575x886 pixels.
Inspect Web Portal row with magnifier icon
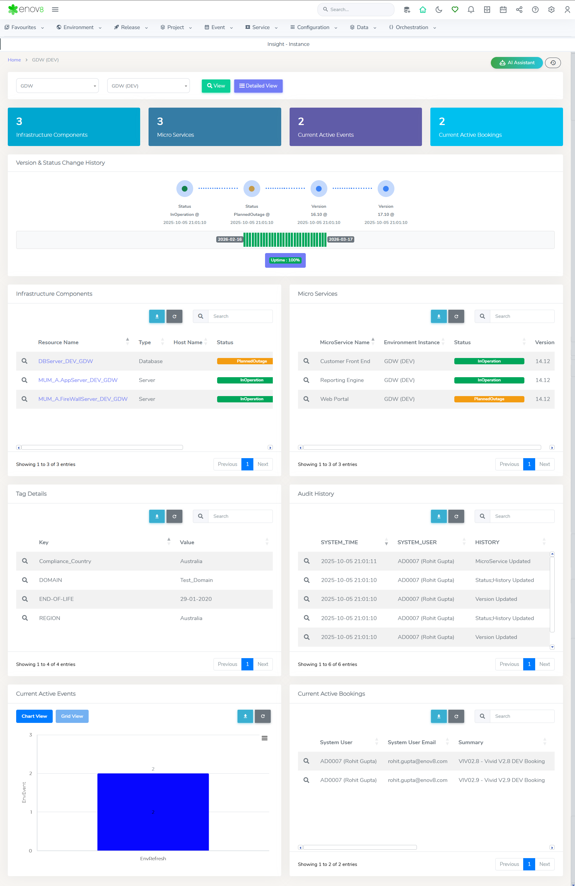click(306, 399)
